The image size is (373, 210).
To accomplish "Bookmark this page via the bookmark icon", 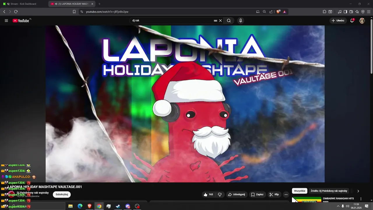I will pyautogui.click(x=74, y=12).
